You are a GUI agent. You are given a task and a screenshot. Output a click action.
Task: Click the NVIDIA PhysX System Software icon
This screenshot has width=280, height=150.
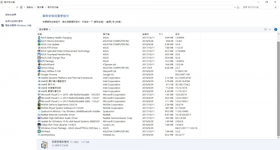[39, 108]
